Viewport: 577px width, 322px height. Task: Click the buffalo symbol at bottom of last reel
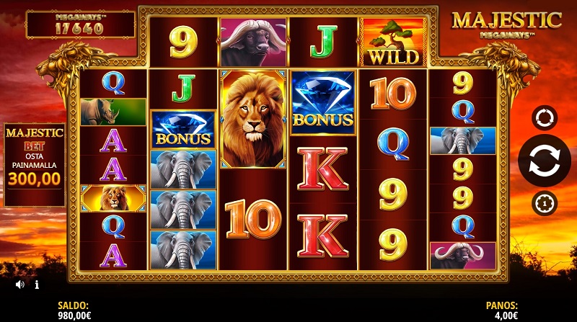(462, 256)
